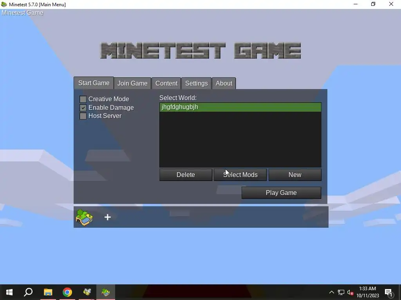Enable Creative Mode checkbox

tap(83, 99)
